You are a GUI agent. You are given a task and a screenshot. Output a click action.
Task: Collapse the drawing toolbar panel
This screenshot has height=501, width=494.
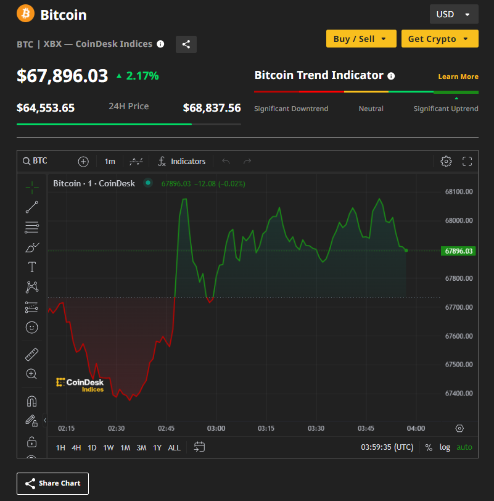(x=45, y=420)
